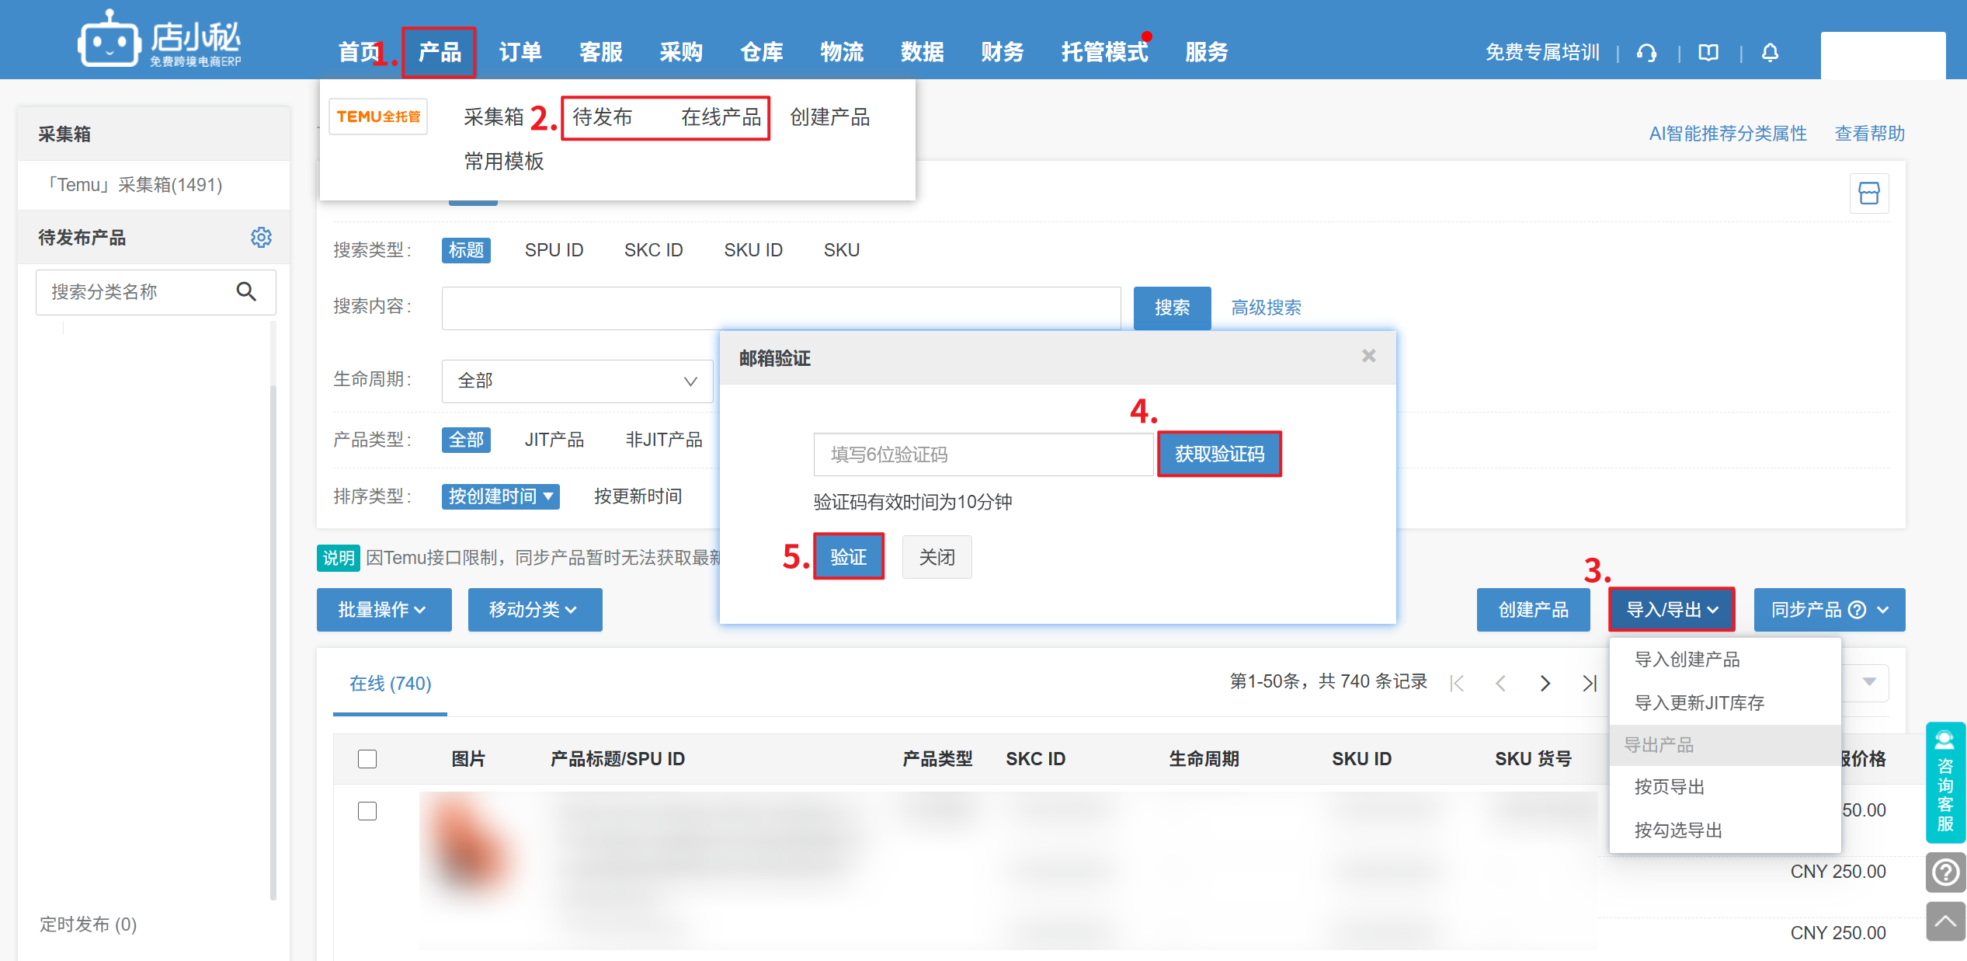Expand the 移动分类 dropdown button

click(534, 610)
